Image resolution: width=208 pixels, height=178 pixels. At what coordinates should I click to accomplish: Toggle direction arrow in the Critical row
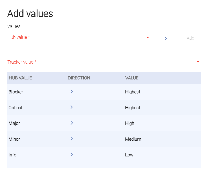(72, 107)
